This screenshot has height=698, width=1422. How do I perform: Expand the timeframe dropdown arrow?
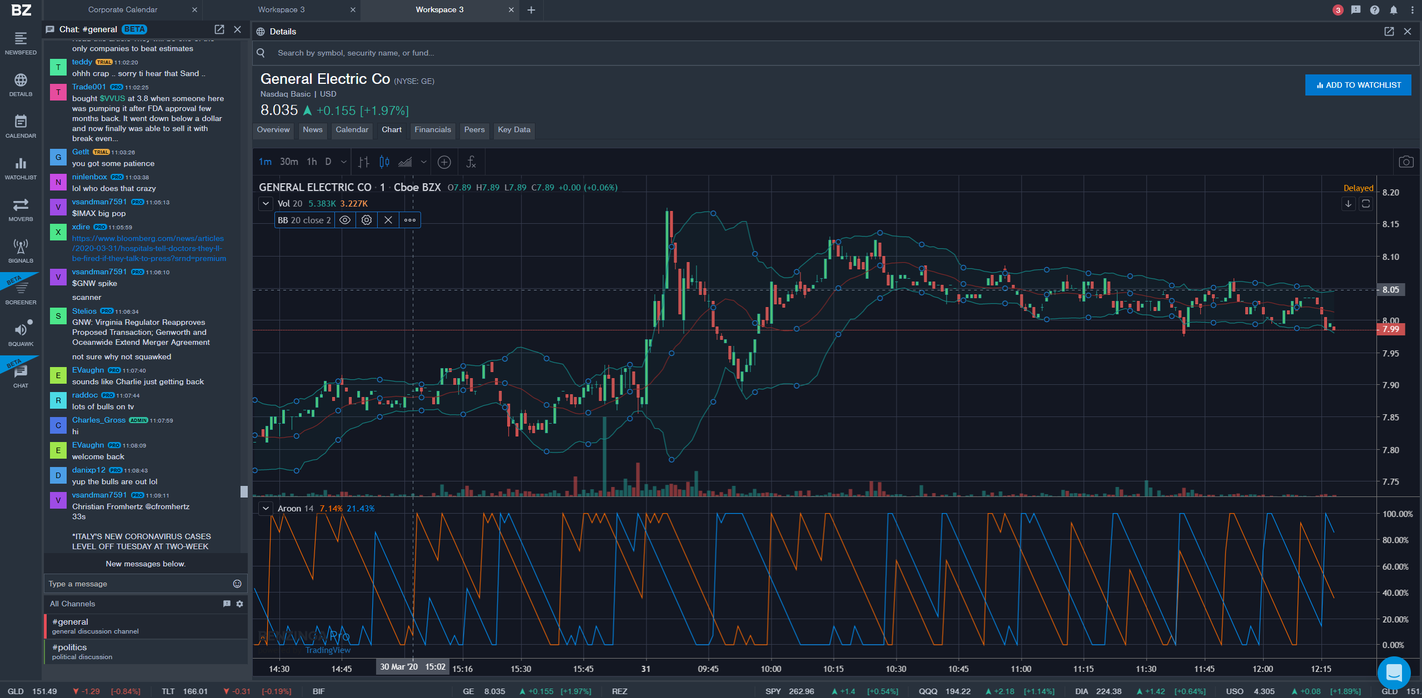pos(344,162)
